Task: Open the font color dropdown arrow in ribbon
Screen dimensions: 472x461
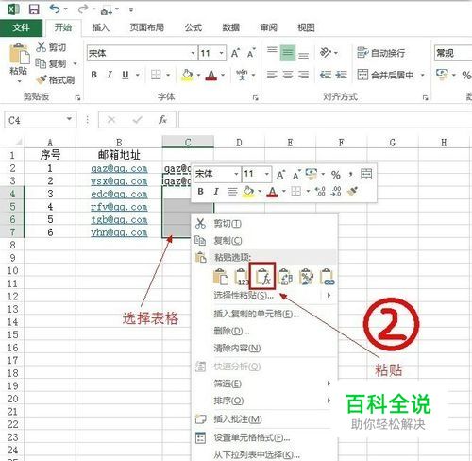Action: (223, 75)
